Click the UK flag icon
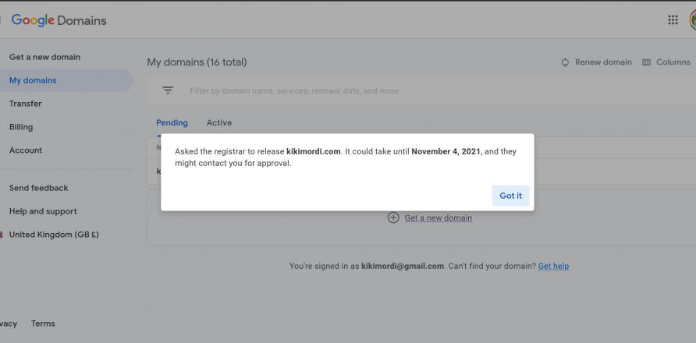The image size is (696, 343). 2,235
